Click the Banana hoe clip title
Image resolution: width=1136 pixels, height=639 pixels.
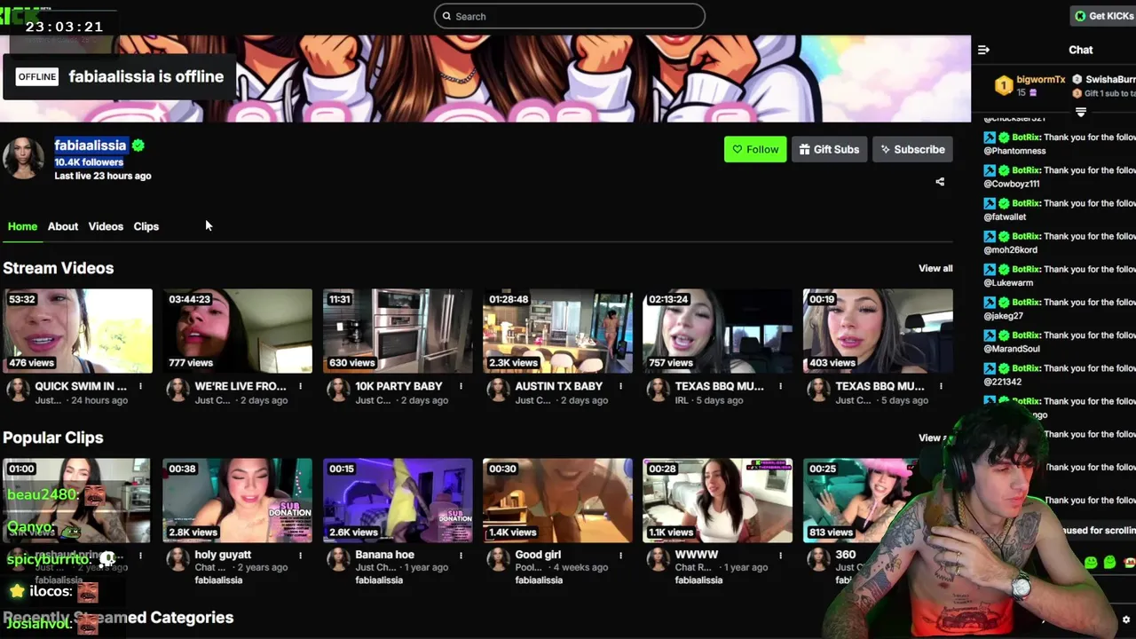pos(384,555)
